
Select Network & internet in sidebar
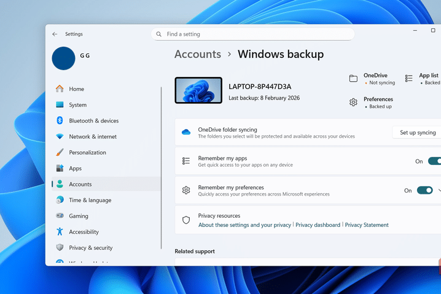[x=106, y=137]
